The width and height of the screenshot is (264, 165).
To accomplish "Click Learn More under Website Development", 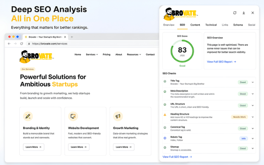I will (x=79, y=147).
